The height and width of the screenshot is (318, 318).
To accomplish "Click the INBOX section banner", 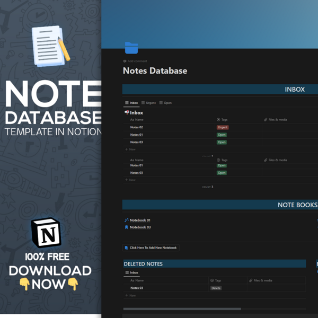I will click(x=220, y=89).
